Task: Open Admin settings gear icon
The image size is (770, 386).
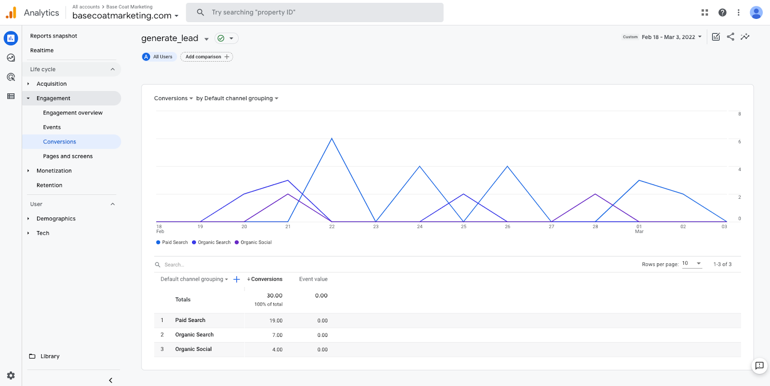Action: coord(11,375)
